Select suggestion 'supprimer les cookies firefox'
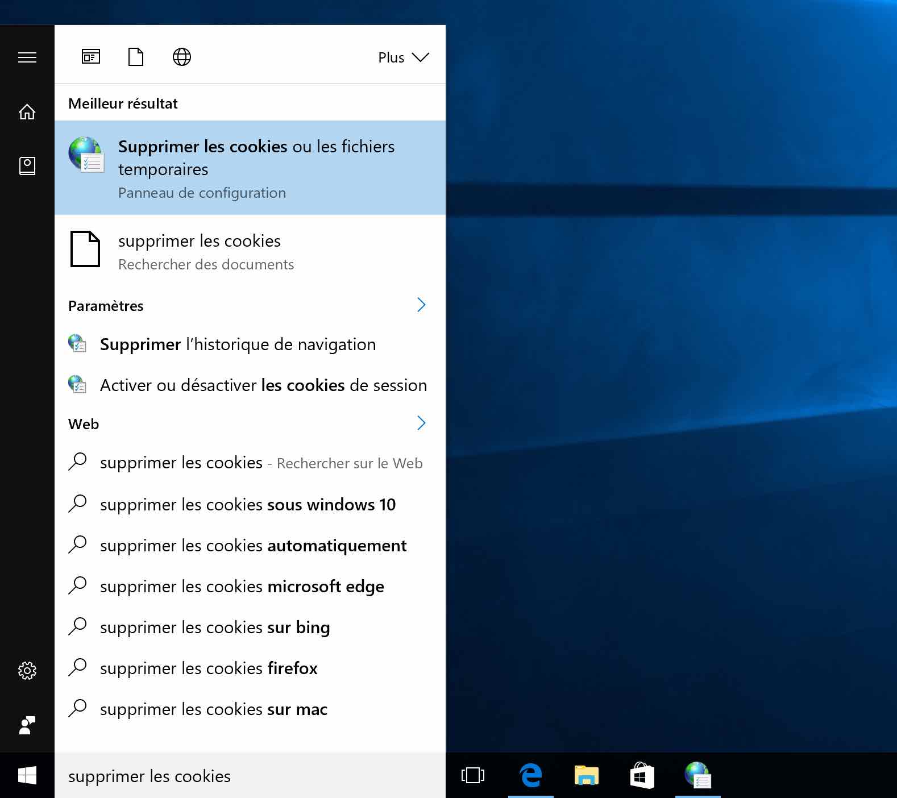The width and height of the screenshot is (897, 798). point(250,668)
